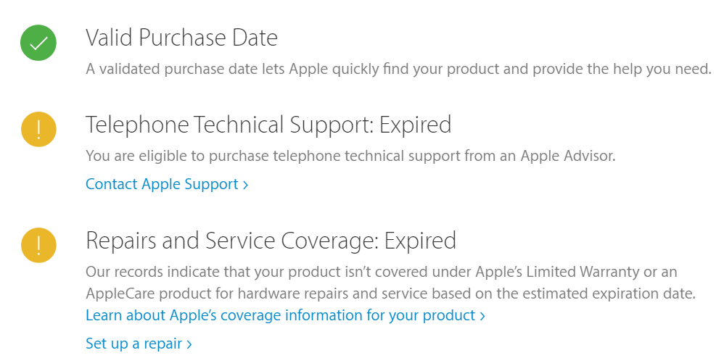Click chevron arrow after Set up a repair

coord(189,344)
